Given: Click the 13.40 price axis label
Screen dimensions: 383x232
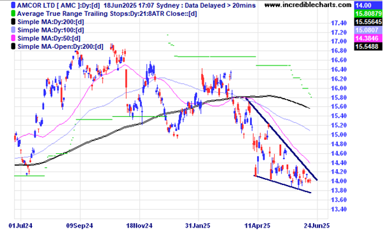Looking at the screenshot, I should point(338,209).
